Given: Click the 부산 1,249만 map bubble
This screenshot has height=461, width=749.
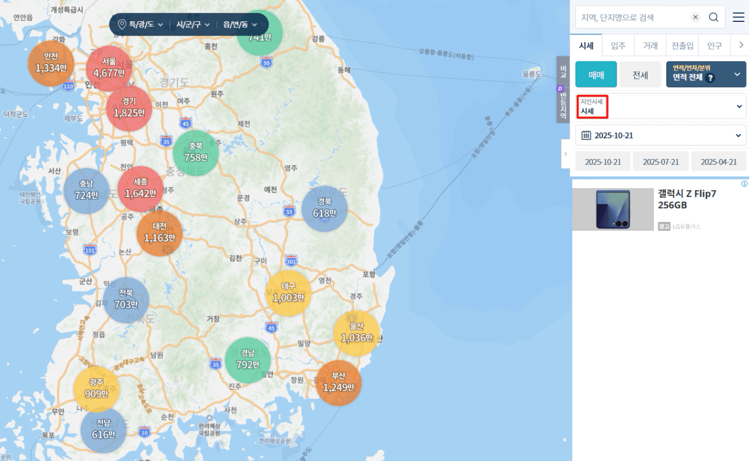Looking at the screenshot, I should coord(338,382).
